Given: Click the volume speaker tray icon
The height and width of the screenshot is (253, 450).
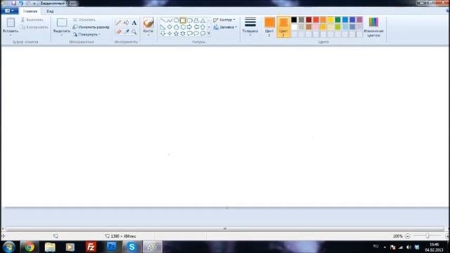Looking at the screenshot, I should [x=409, y=247].
